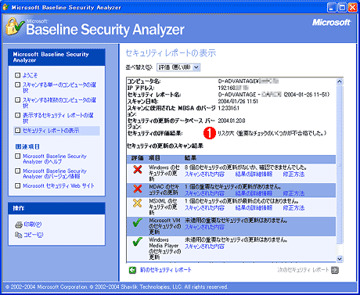360x295 pixels.
Task: Click the red X icon for Windows security updates
Action: click(138, 170)
